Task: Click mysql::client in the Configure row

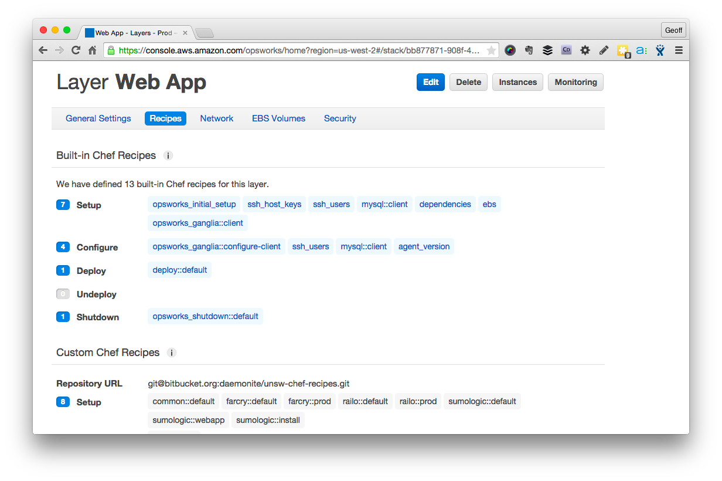Action: click(364, 246)
